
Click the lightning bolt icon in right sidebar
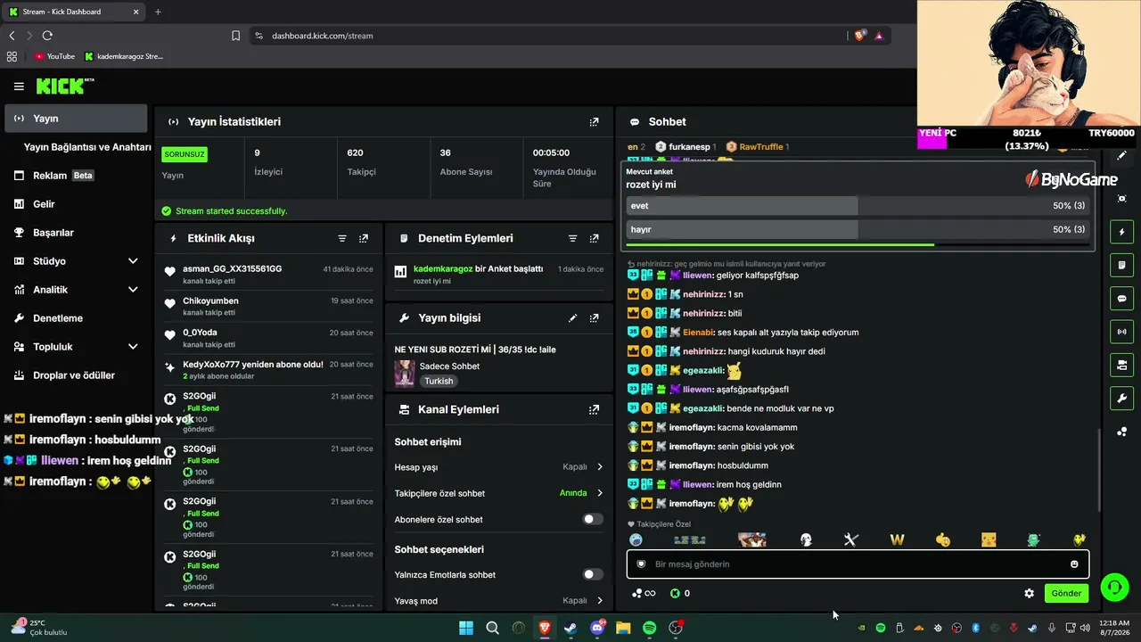click(1122, 232)
